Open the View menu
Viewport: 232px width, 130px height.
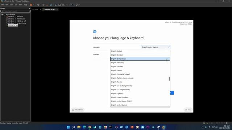point(11,5)
